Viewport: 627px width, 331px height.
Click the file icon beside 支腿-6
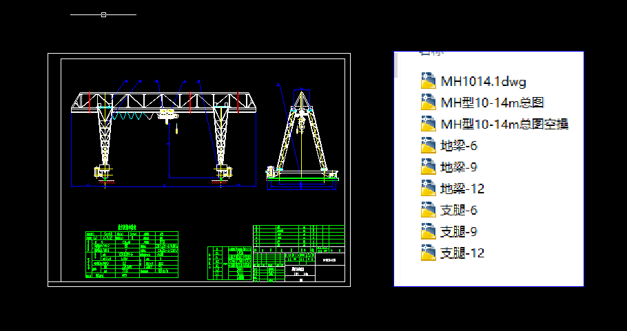point(429,210)
